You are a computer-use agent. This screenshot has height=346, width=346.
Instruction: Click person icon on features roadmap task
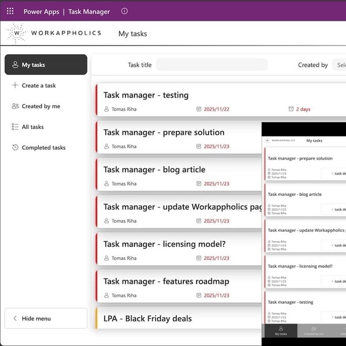(x=107, y=295)
